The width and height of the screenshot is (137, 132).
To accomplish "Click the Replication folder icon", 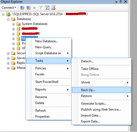I will tap(13, 63).
